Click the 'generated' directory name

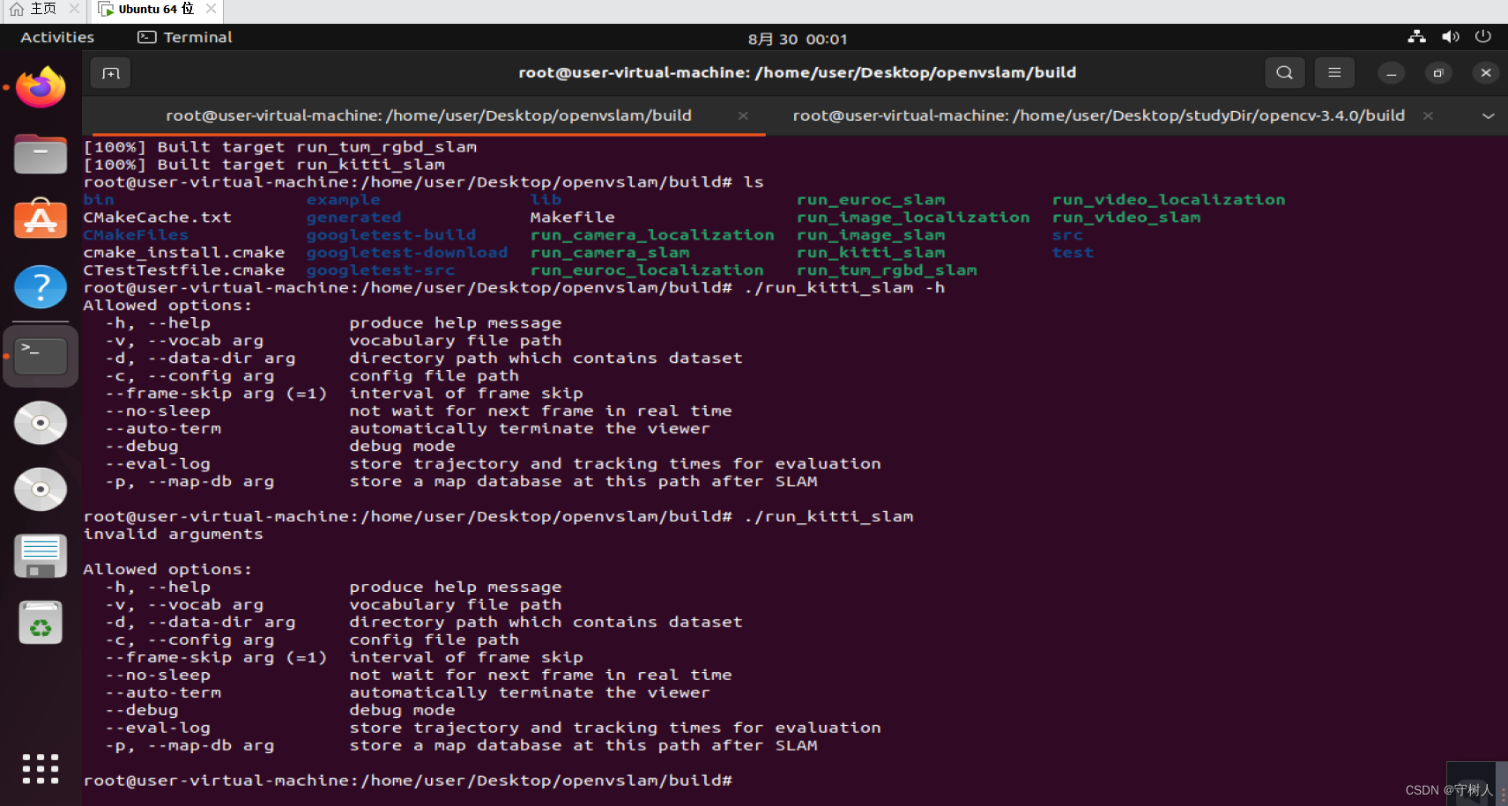click(353, 218)
